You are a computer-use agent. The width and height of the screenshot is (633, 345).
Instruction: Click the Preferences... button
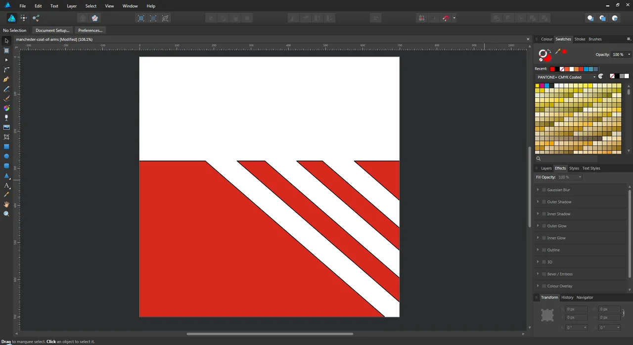pyautogui.click(x=90, y=30)
